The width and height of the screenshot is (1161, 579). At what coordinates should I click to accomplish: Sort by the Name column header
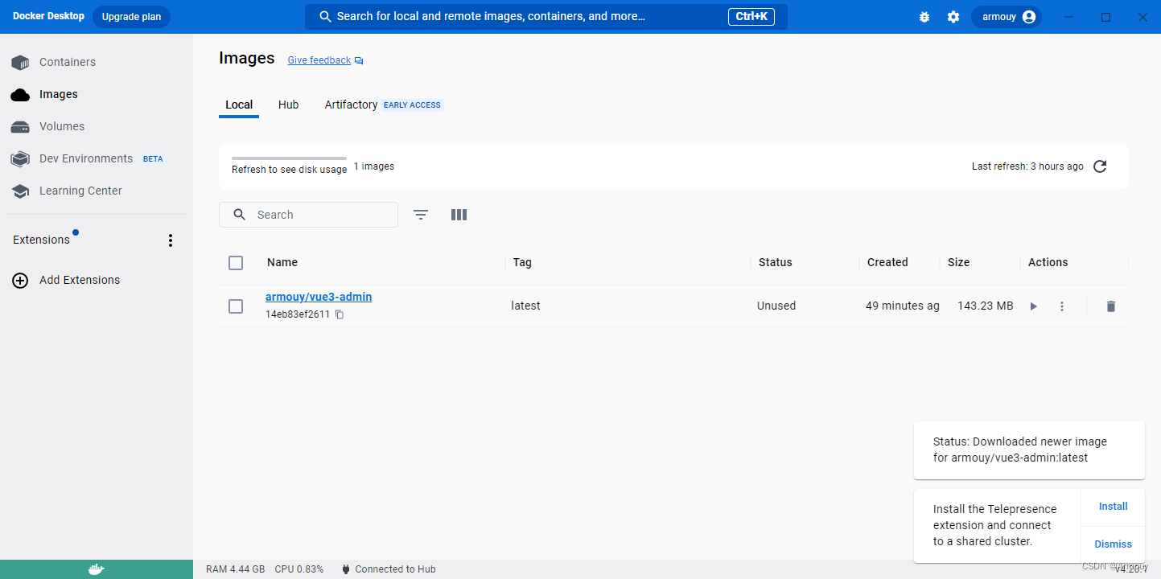(282, 262)
